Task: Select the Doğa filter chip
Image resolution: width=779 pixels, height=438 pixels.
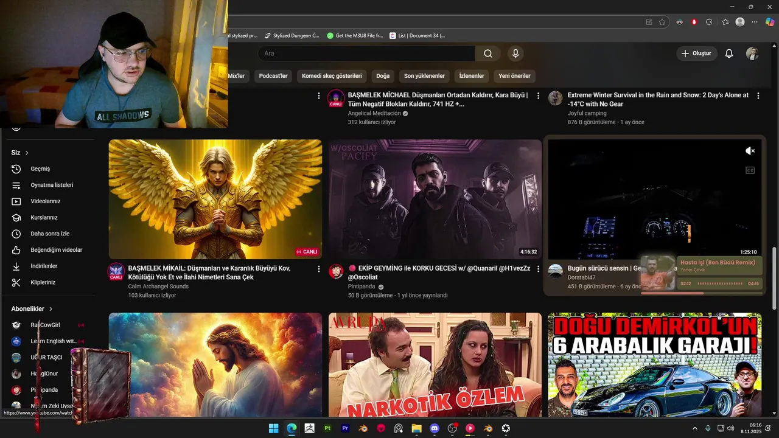Action: click(x=383, y=76)
